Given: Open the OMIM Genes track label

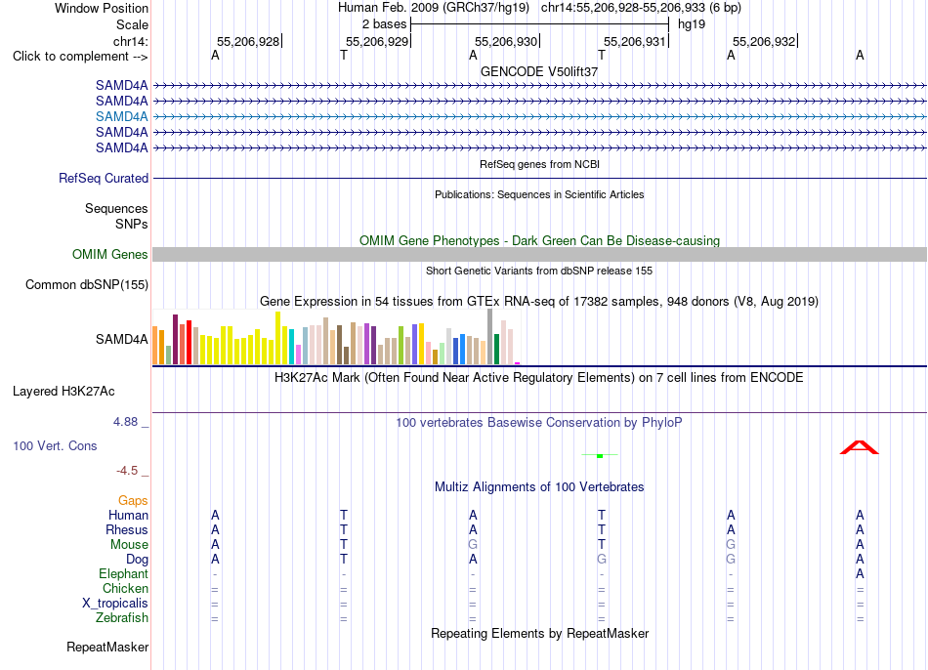Looking at the screenshot, I should (110, 255).
